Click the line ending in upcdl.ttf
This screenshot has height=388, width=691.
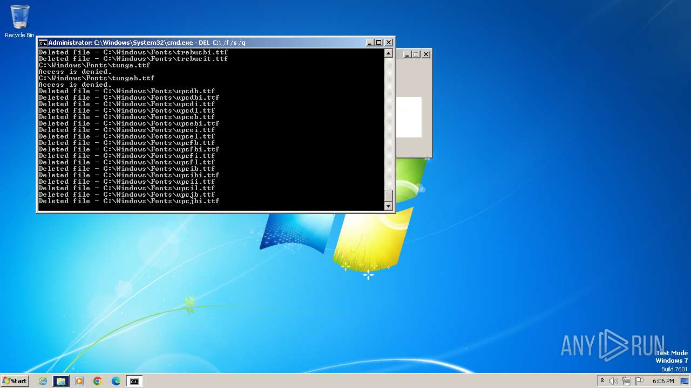(x=127, y=110)
